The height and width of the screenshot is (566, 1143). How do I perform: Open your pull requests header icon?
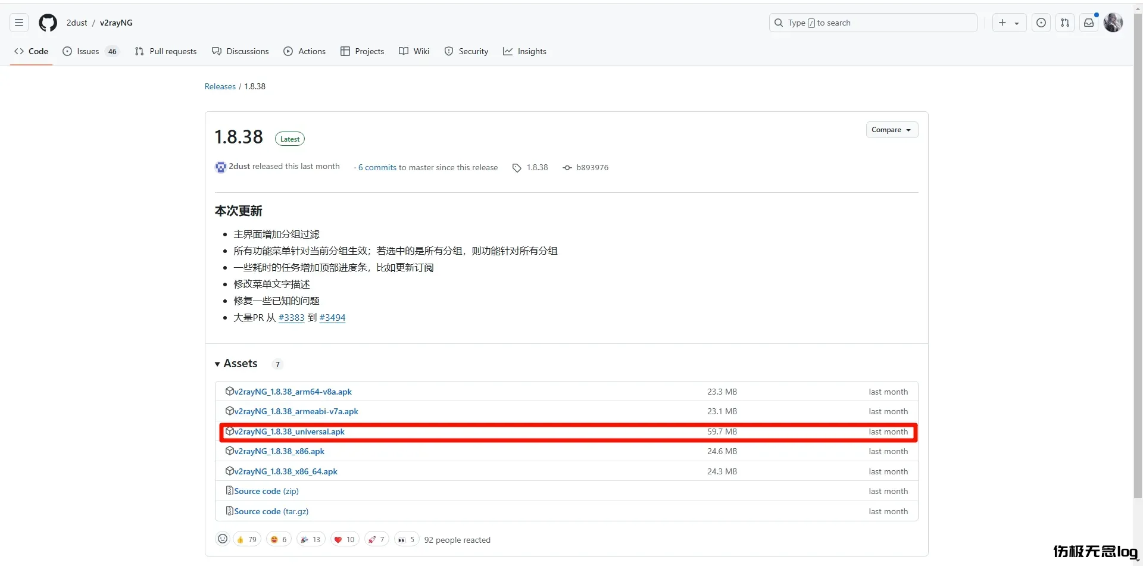pos(1065,23)
